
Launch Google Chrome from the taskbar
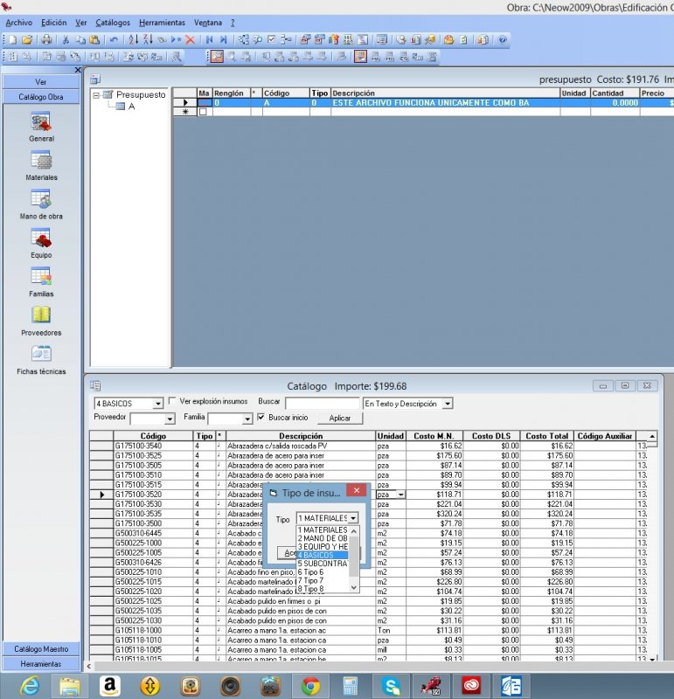[310, 686]
